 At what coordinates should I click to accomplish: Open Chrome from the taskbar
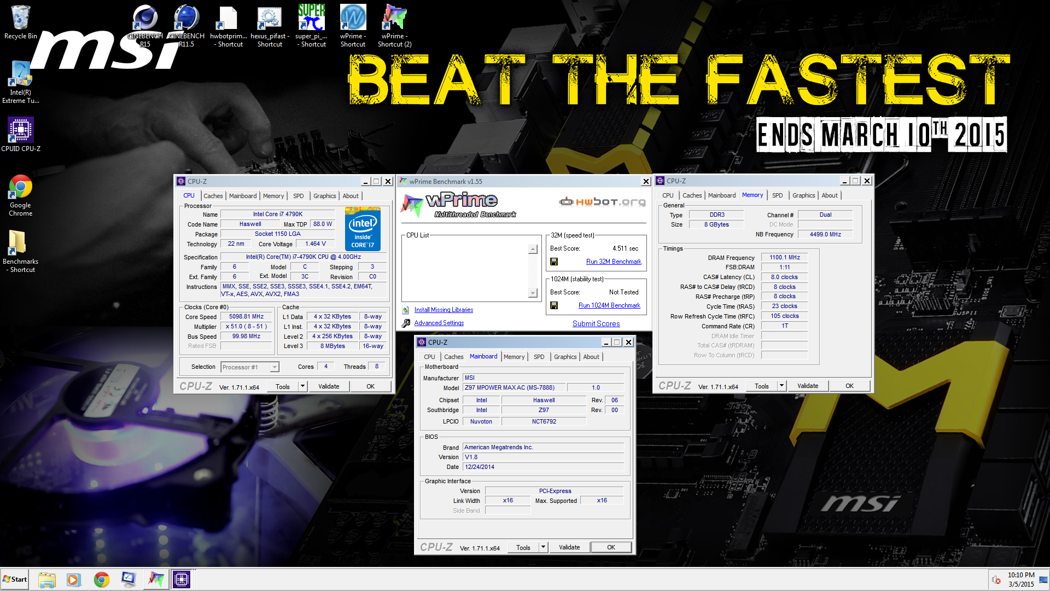[x=101, y=579]
